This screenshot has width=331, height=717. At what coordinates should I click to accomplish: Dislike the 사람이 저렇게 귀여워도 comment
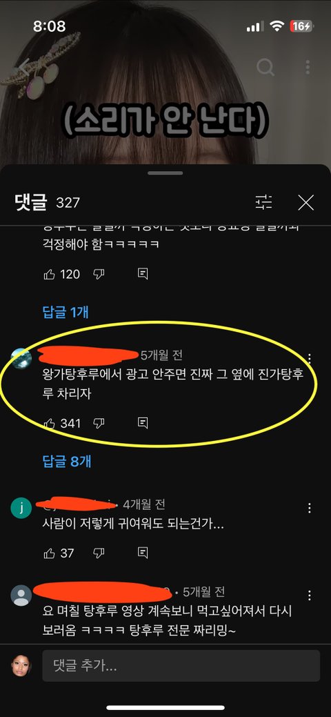99,553
